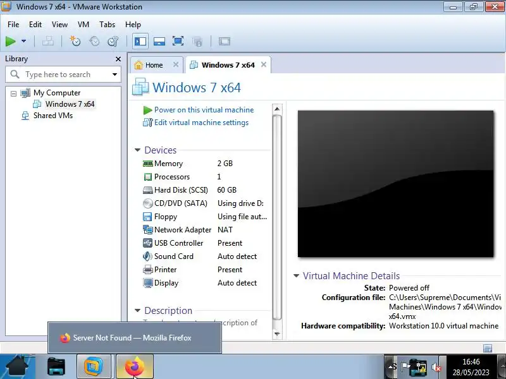This screenshot has width=506, height=379.
Task: Click the green Power On toolbar button
Action: coord(11,41)
